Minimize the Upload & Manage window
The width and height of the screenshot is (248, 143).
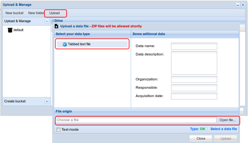pos(238,5)
